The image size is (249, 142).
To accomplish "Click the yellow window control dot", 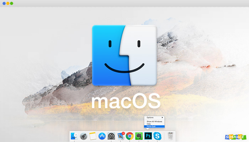I will point(8,3).
